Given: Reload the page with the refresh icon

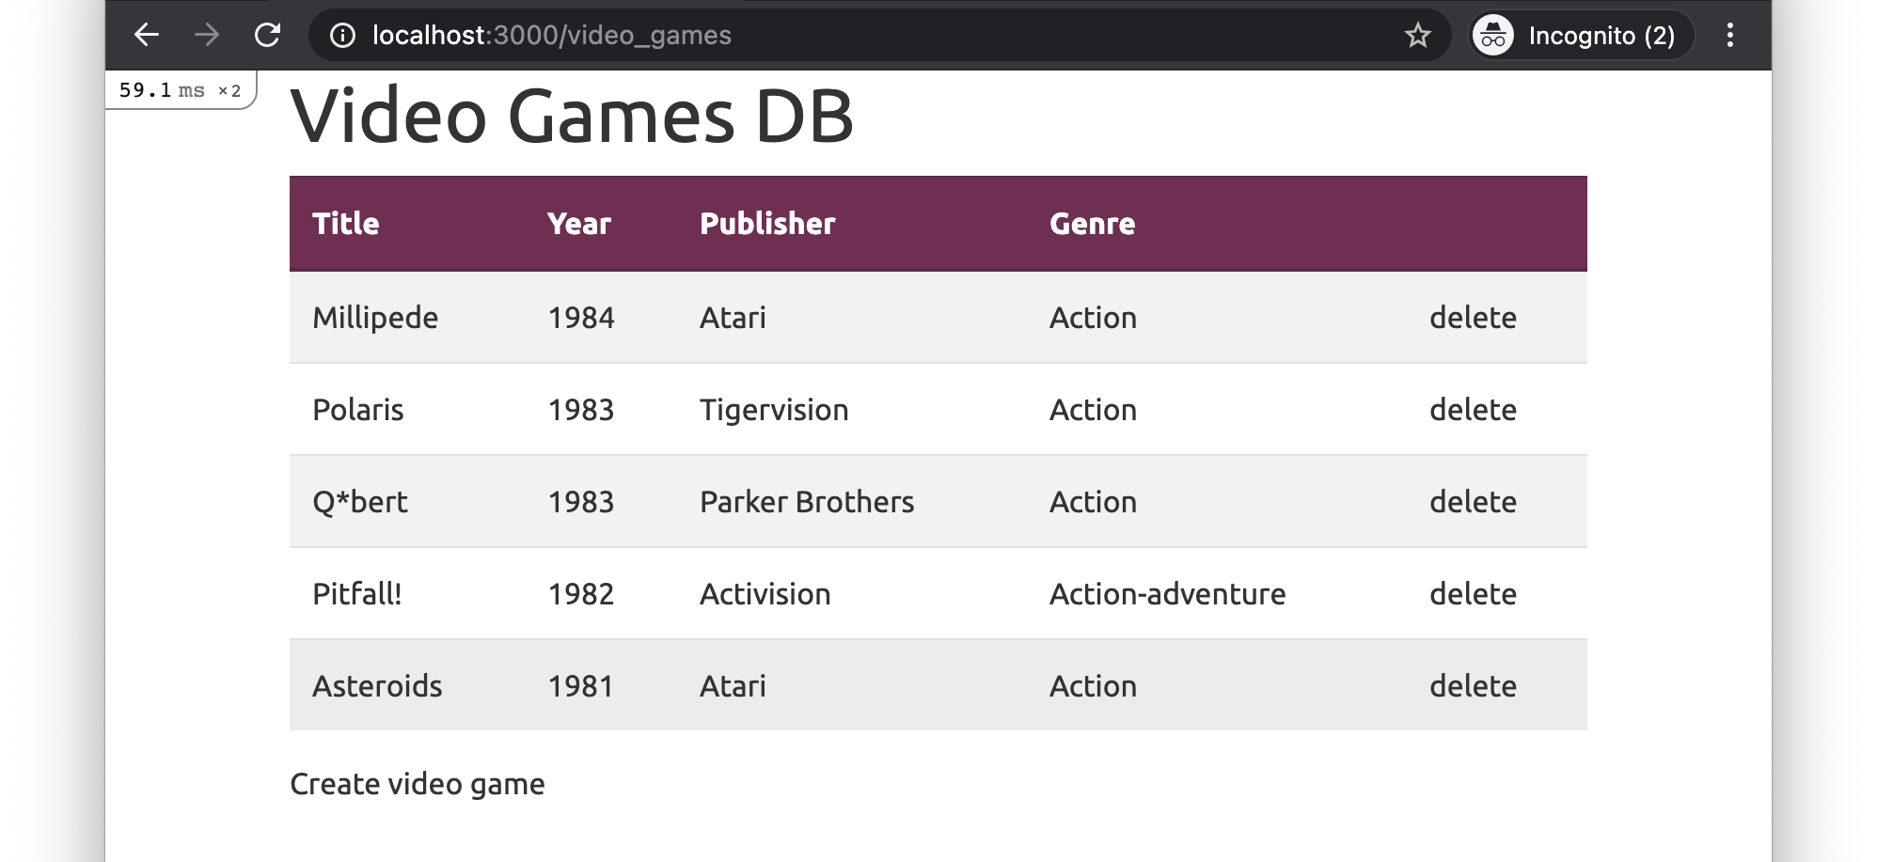Looking at the screenshot, I should click(x=268, y=36).
